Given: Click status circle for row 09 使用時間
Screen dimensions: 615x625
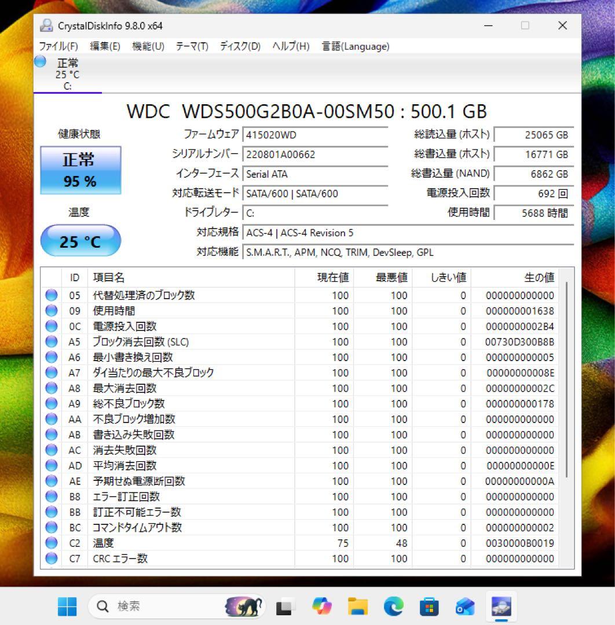Looking at the screenshot, I should (52, 311).
